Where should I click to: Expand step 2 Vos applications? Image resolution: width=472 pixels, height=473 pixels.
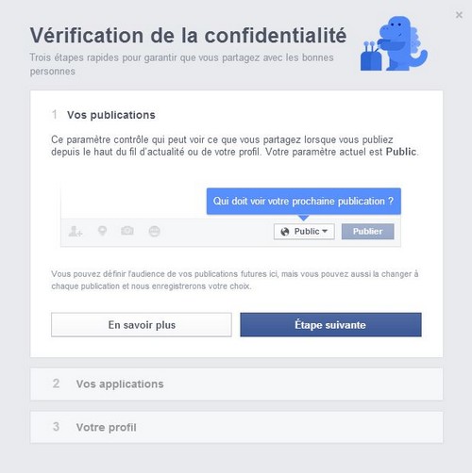pos(236,384)
